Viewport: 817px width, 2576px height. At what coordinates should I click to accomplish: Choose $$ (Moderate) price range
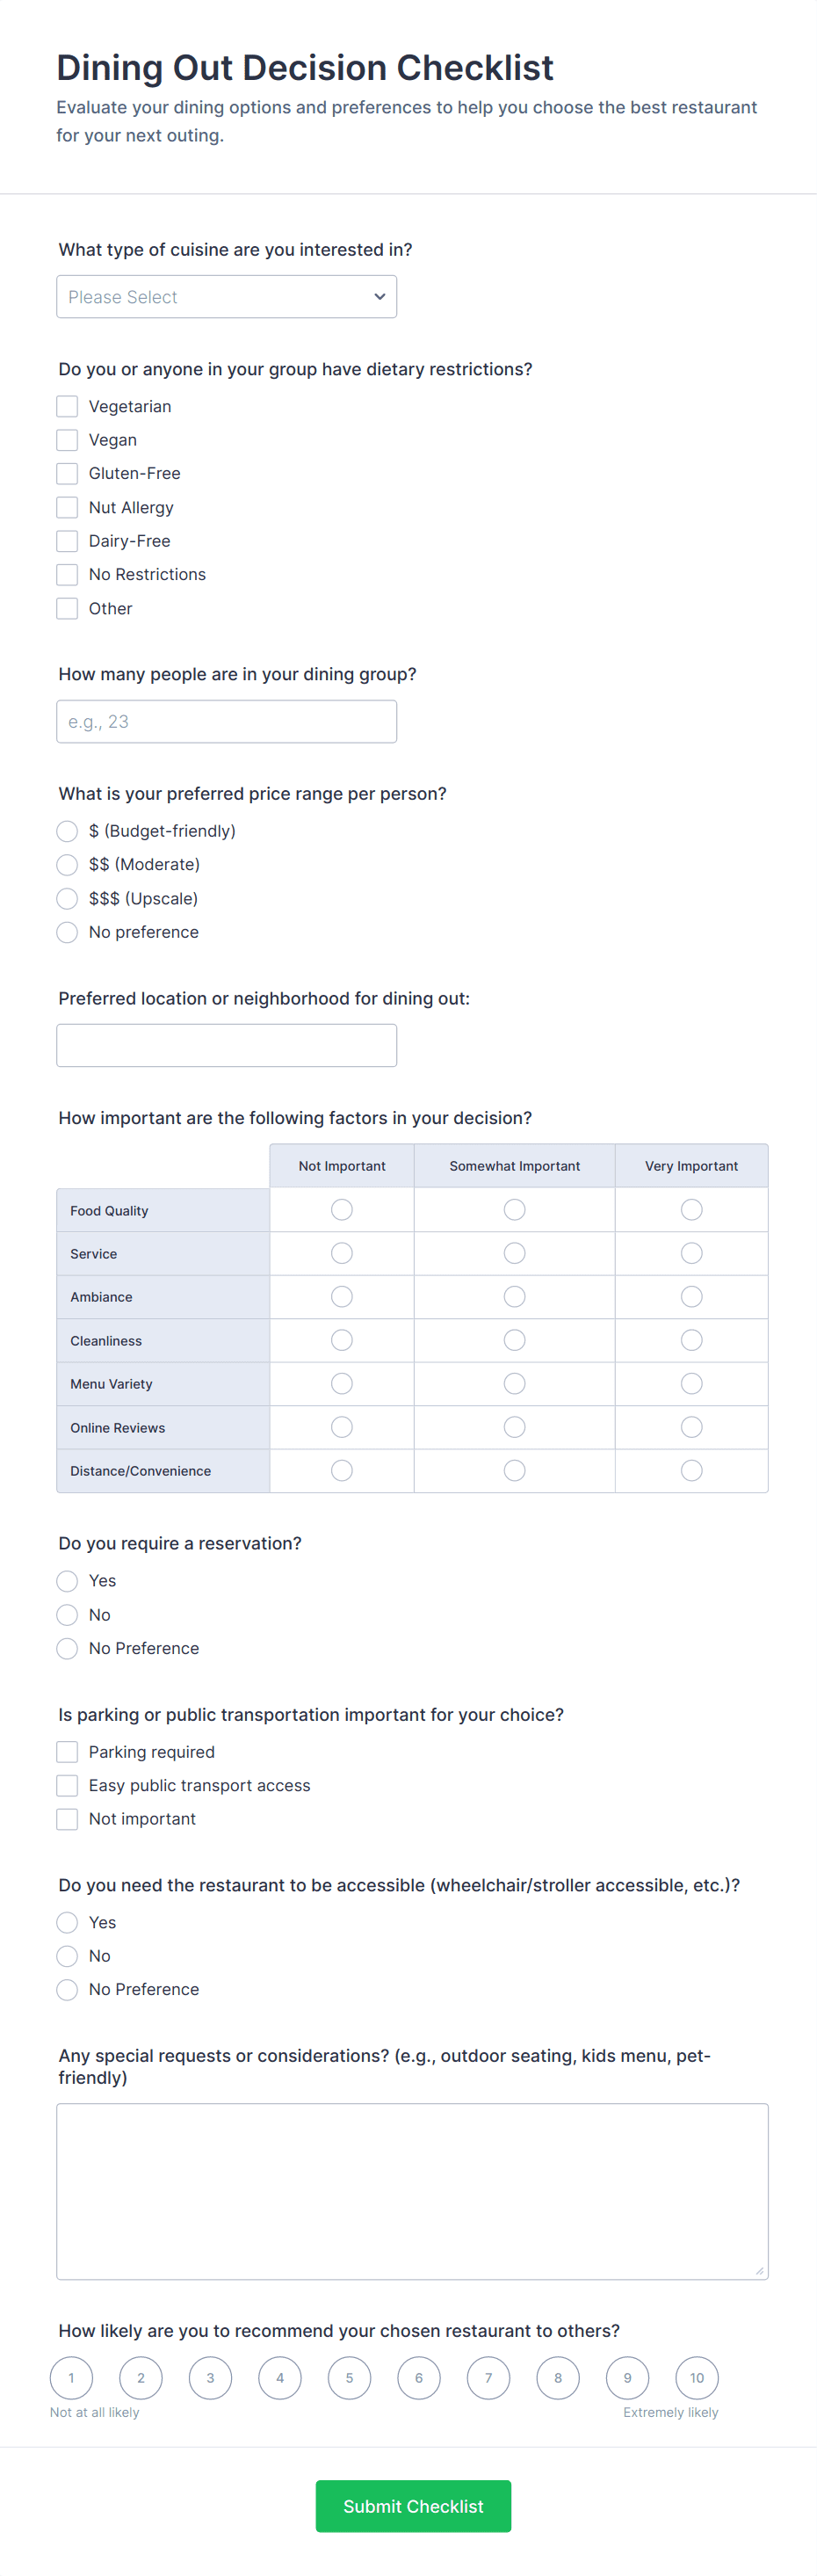coord(67,864)
